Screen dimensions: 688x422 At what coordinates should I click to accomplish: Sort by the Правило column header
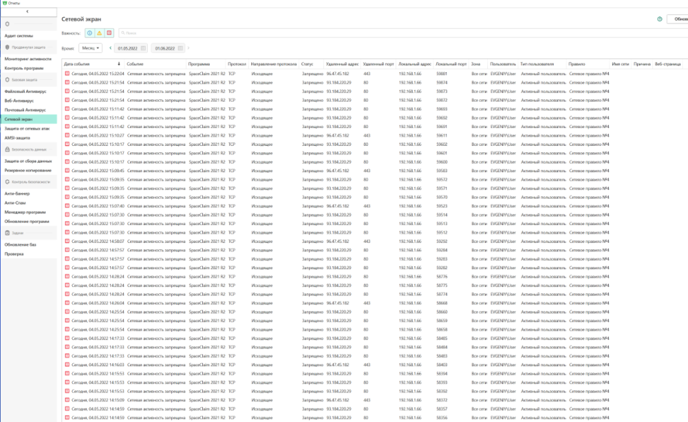pyautogui.click(x=577, y=64)
